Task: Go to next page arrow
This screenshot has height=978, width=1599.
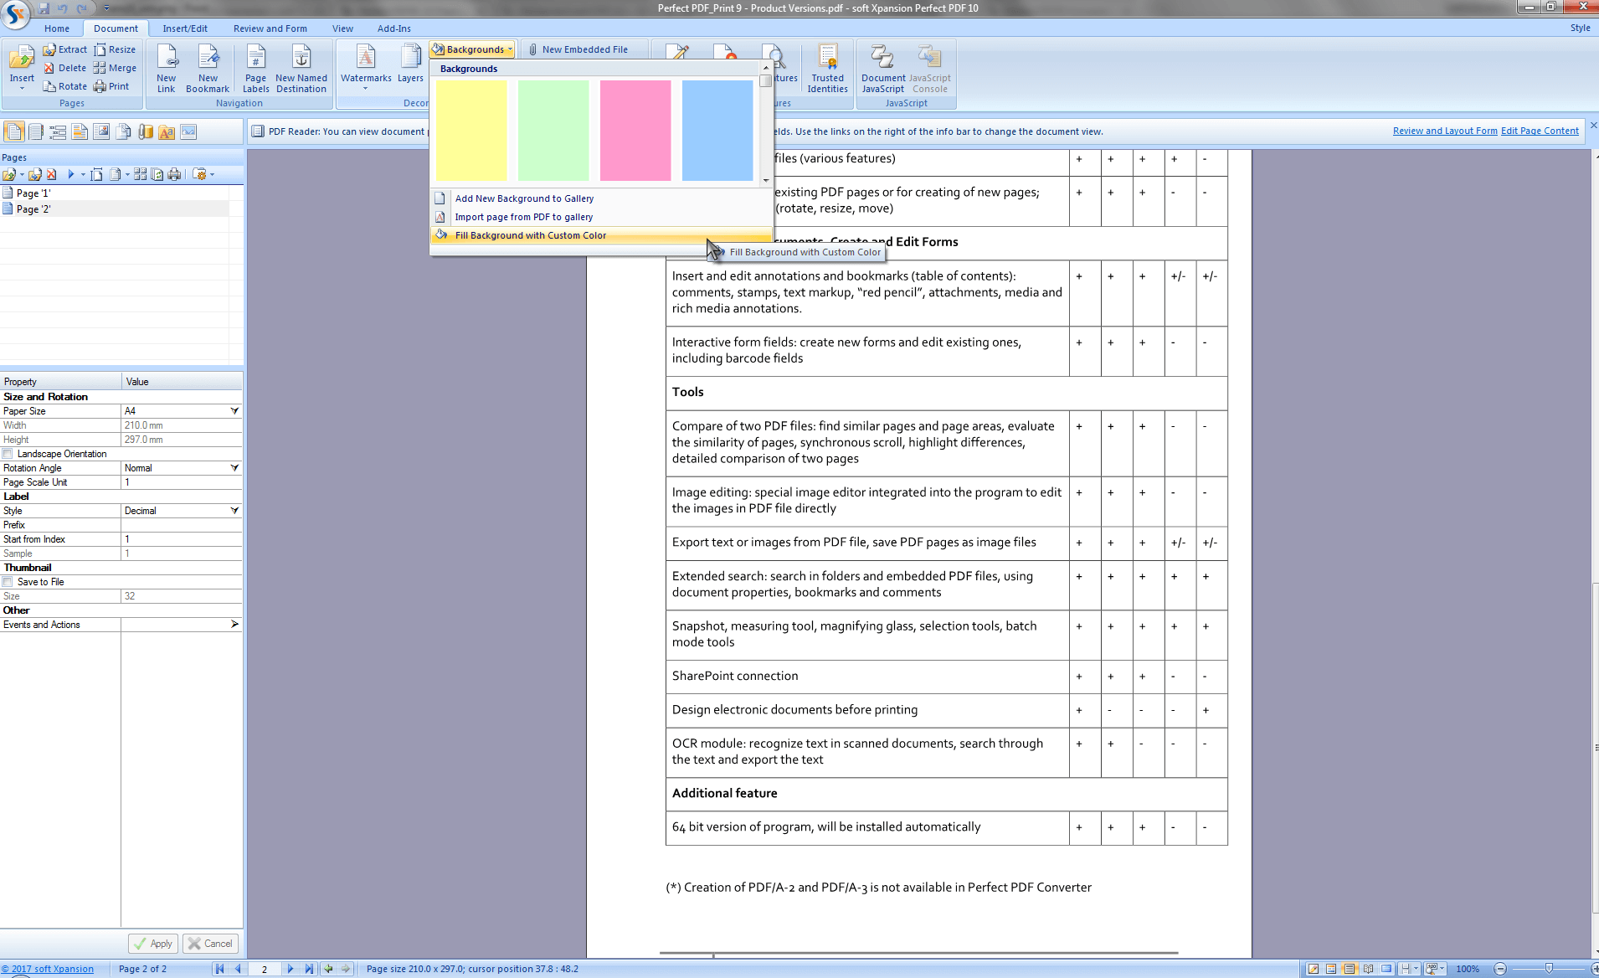Action: pyautogui.click(x=290, y=969)
